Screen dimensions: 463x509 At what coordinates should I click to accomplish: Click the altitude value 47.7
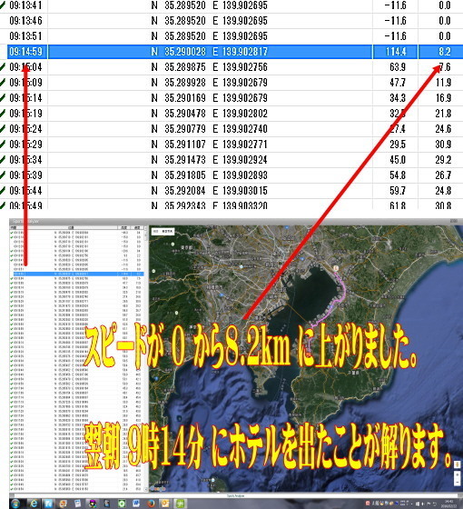point(398,82)
